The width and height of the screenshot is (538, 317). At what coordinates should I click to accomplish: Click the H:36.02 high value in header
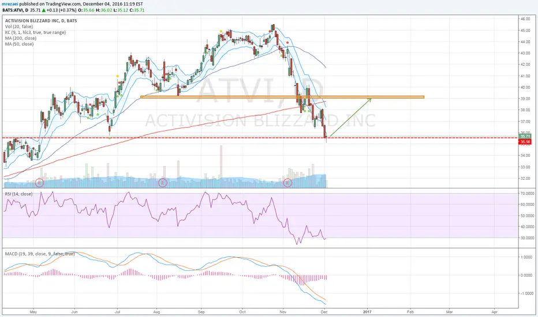coord(103,10)
